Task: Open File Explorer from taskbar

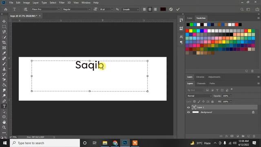Action: coord(105,143)
